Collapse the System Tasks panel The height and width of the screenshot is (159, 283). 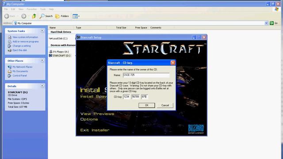(42, 31)
